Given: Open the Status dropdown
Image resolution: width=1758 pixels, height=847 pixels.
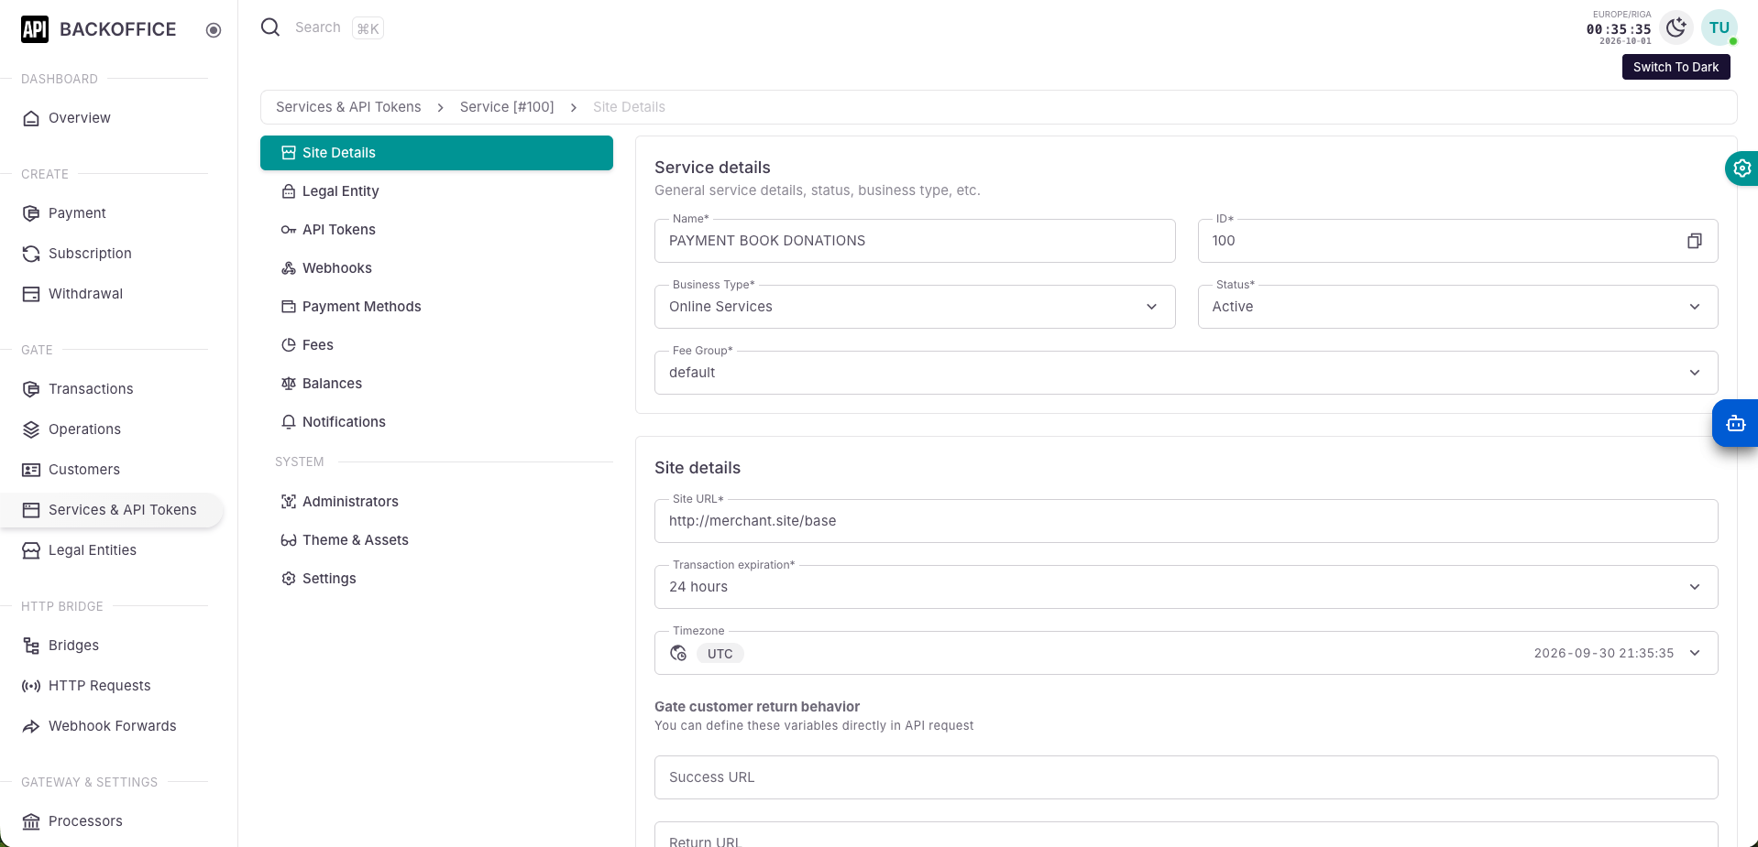Looking at the screenshot, I should pyautogui.click(x=1457, y=307).
